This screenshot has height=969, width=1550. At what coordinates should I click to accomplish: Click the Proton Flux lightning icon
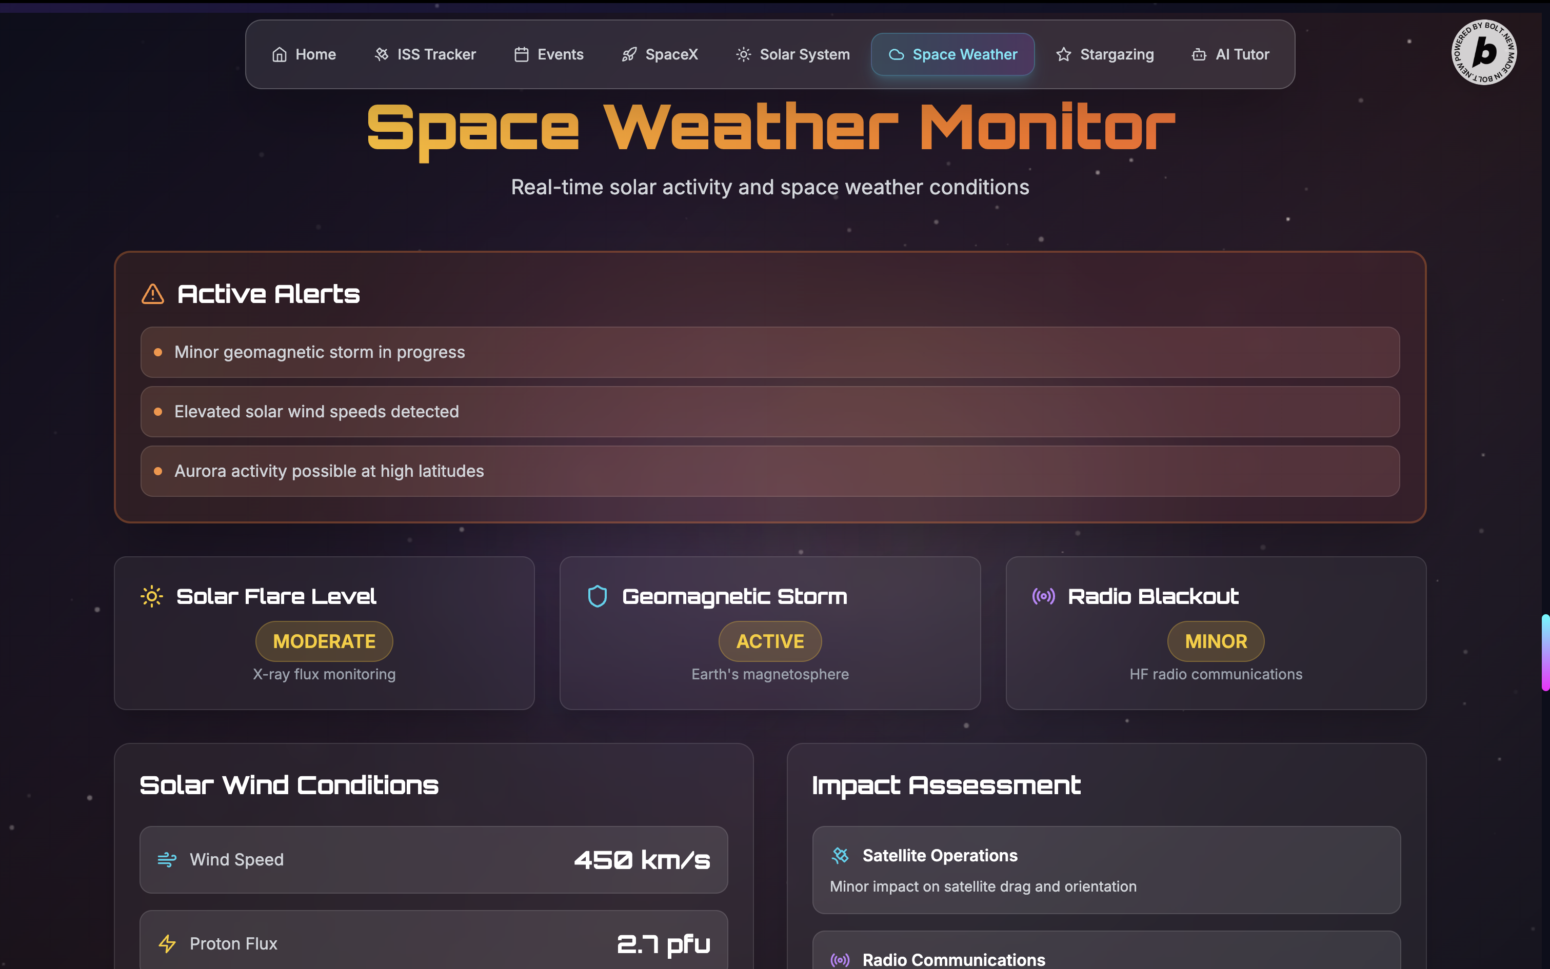(x=167, y=943)
